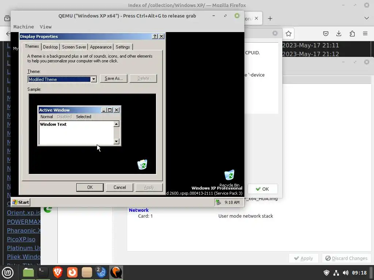Screen dimensions: 374x280
Task: Click the Windows XP Start button
Action: pos(21,202)
